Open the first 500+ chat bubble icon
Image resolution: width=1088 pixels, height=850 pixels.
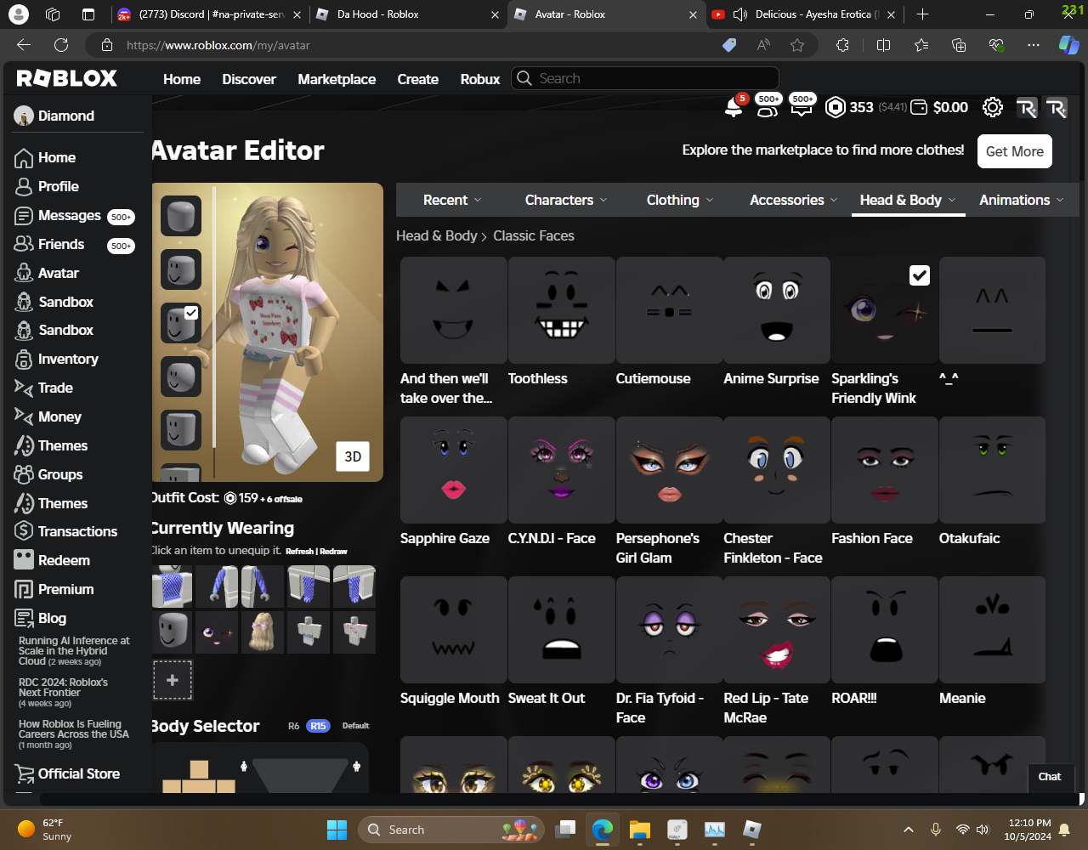click(x=768, y=105)
